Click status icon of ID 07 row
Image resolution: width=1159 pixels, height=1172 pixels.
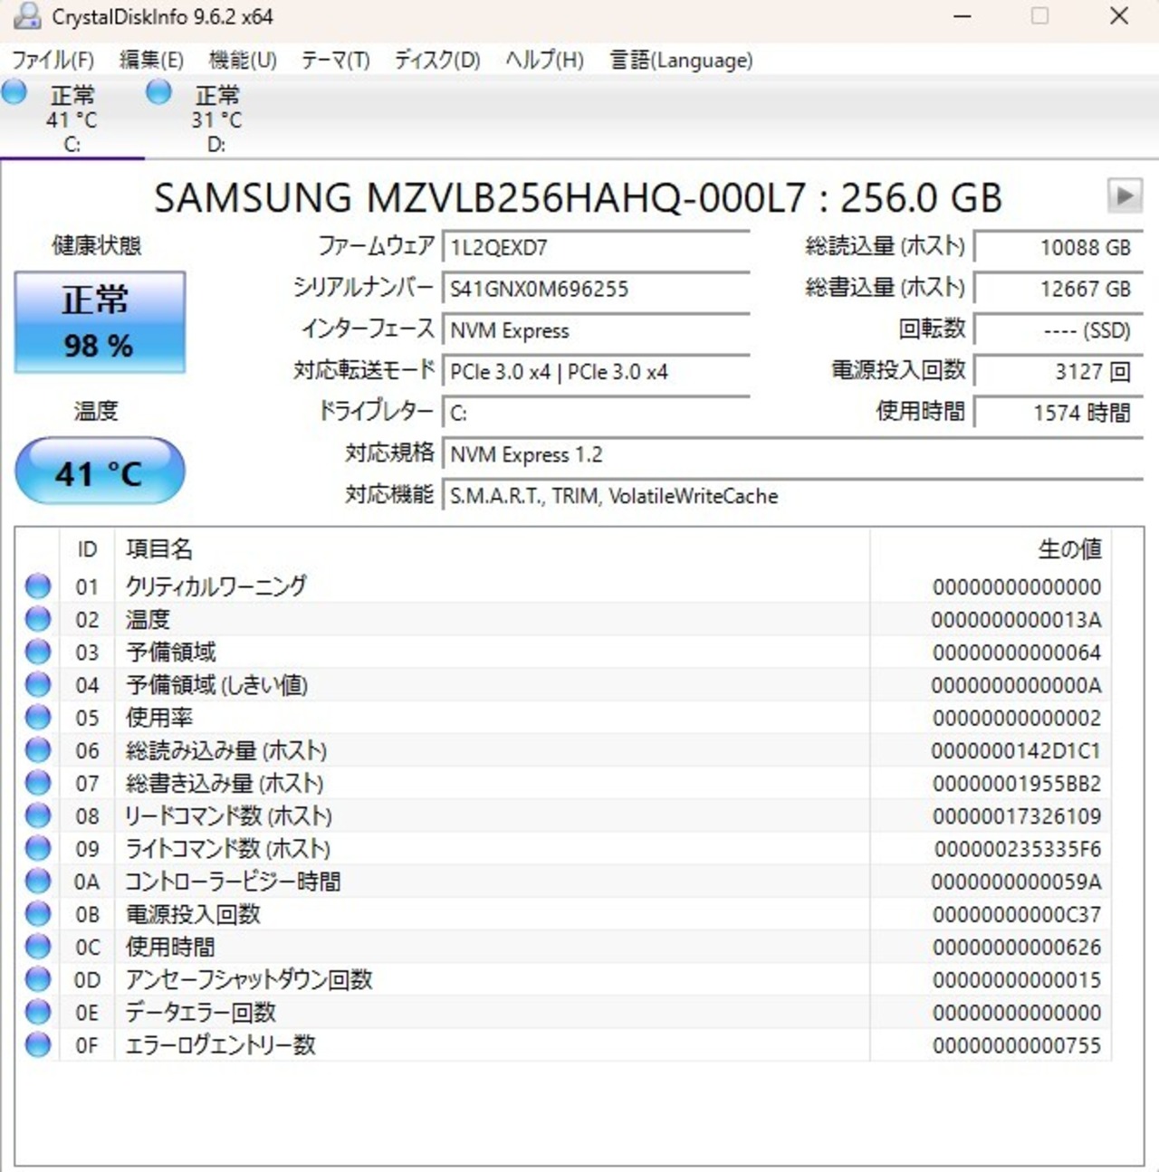tap(38, 782)
